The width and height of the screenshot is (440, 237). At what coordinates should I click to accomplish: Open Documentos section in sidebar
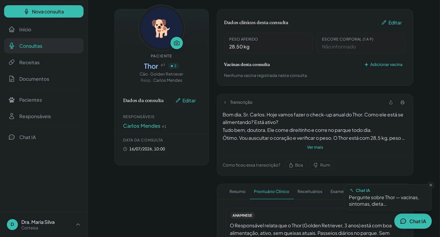pyautogui.click(x=44, y=79)
